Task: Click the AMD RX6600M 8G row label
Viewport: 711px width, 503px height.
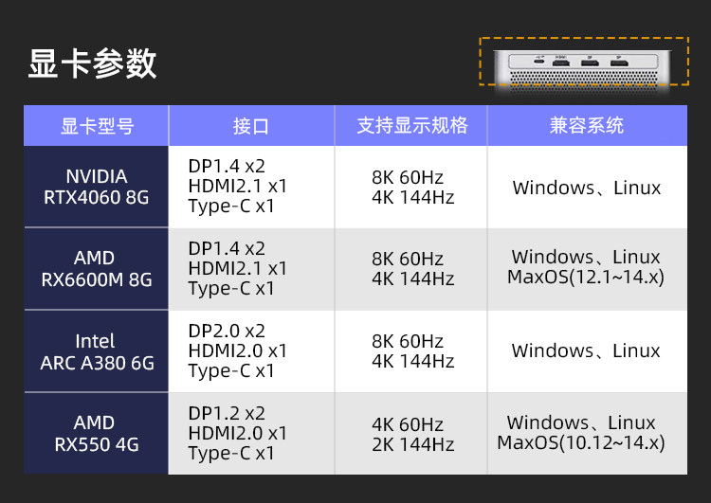Action: tap(96, 269)
